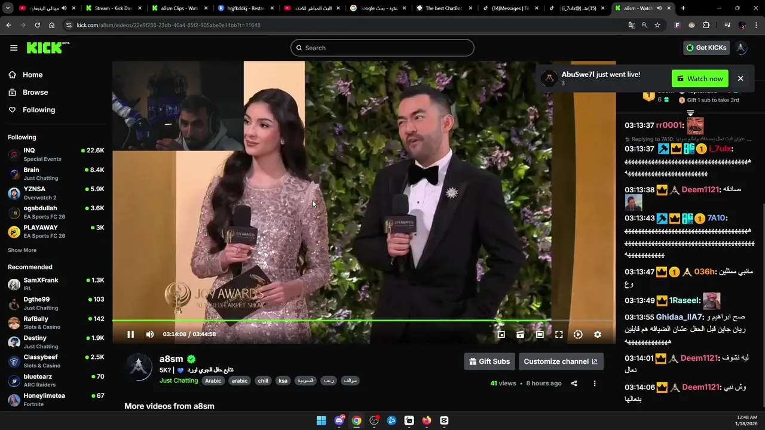Open INQ channel in Following list
Image resolution: width=765 pixels, height=430 pixels.
56,154
